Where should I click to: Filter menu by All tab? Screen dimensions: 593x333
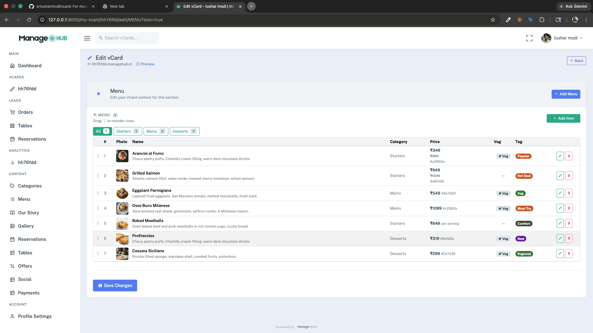102,131
